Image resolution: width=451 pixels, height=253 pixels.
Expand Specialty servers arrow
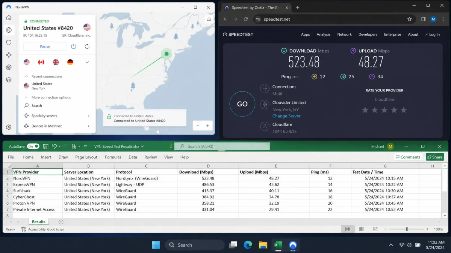coord(89,116)
